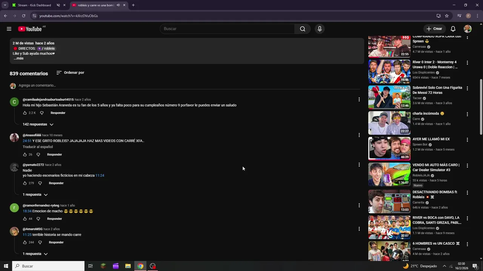Click the YouTube Buscar search box
The height and width of the screenshot is (271, 483).
coord(227,29)
